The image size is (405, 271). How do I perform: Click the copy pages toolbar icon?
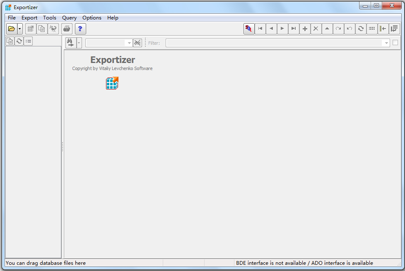tap(42, 29)
